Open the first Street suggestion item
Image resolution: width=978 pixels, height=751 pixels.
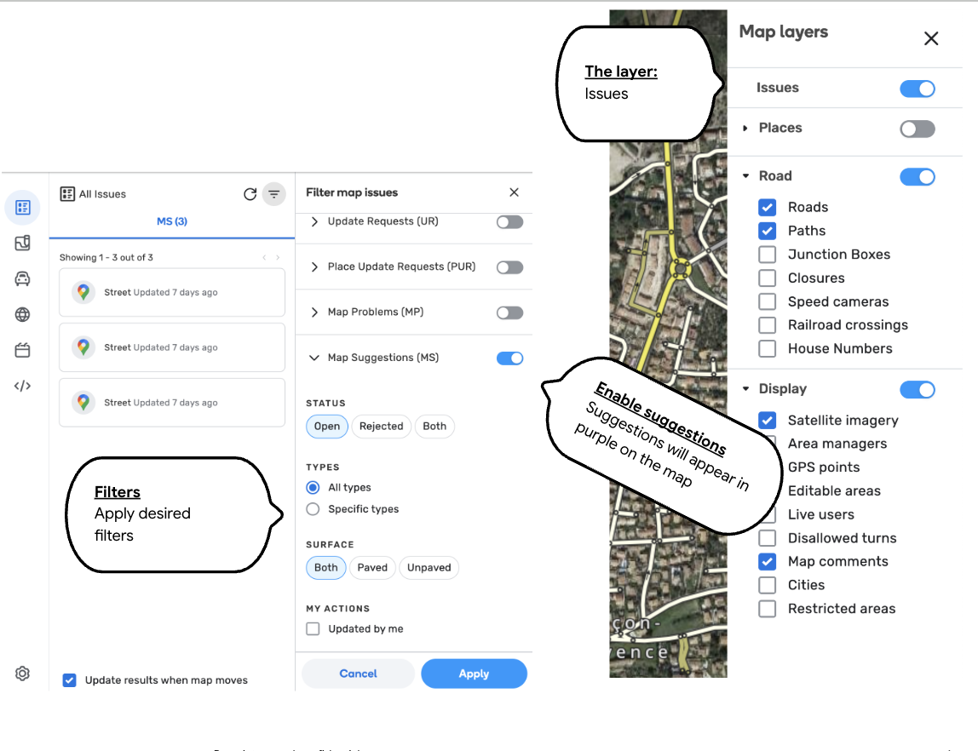(x=171, y=292)
